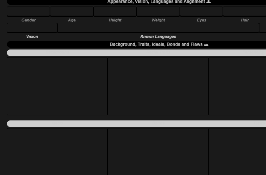The width and height of the screenshot is (266, 175).
Task: Click the Flaws text area
Action: click(238, 152)
